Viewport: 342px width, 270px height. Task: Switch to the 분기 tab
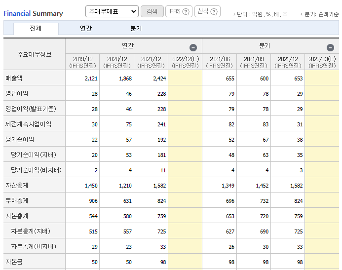(136, 28)
